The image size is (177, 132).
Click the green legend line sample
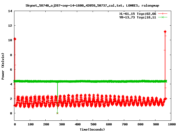coord(163,17)
